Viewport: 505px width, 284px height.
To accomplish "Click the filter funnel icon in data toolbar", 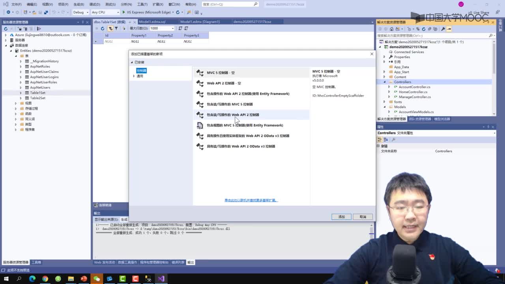I will click(x=116, y=28).
